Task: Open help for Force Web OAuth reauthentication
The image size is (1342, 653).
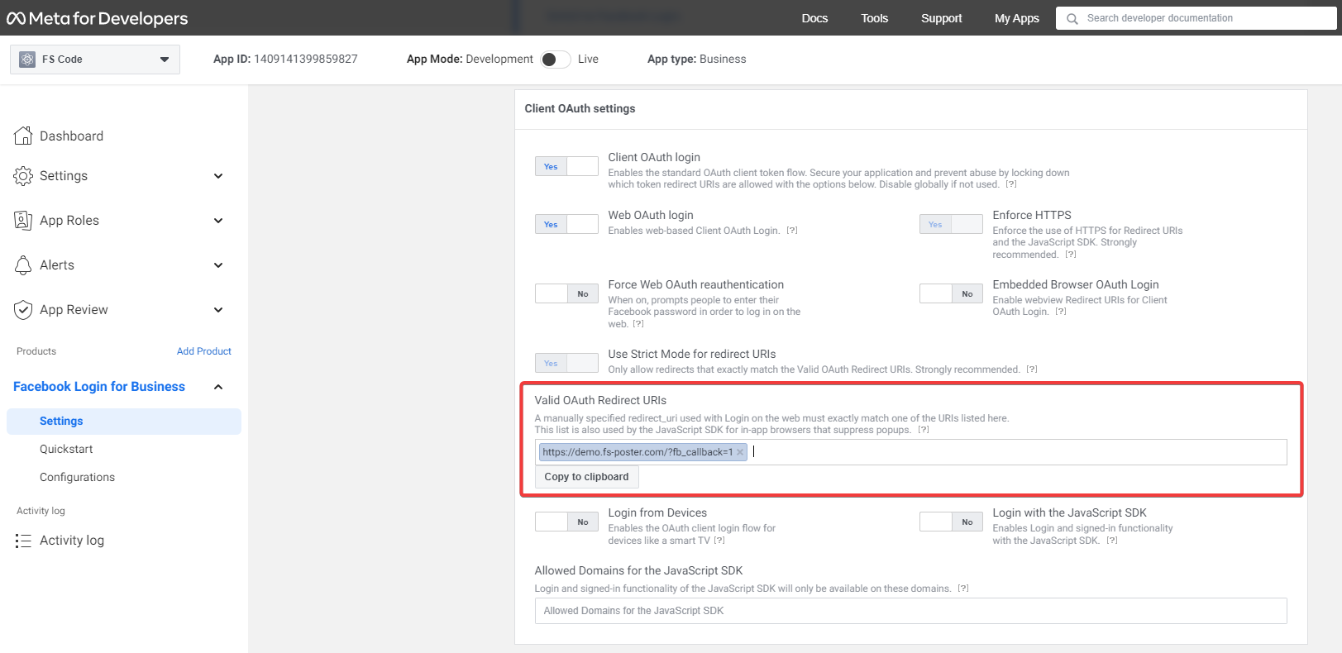Action: [x=638, y=324]
